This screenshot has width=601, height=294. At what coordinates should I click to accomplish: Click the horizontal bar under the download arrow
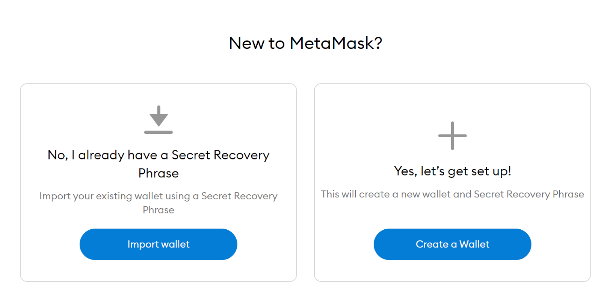click(159, 132)
